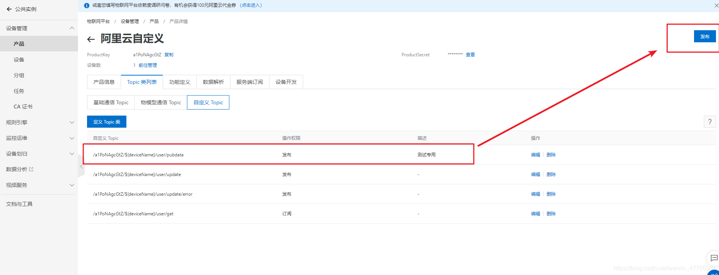Viewport: 719px width, 275px height.
Task: Click 设备管理 in breadcrumb
Action: point(130,22)
